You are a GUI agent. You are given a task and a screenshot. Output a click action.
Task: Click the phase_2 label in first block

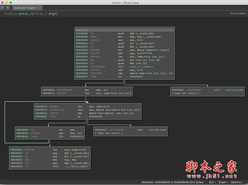[81, 30]
